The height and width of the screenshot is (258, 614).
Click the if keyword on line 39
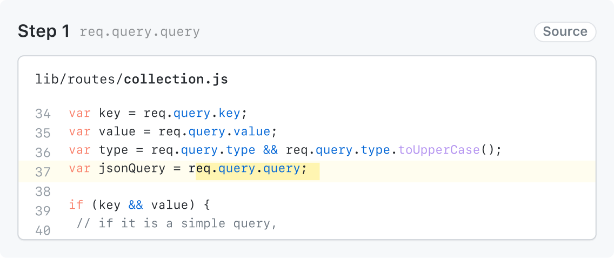click(x=76, y=206)
